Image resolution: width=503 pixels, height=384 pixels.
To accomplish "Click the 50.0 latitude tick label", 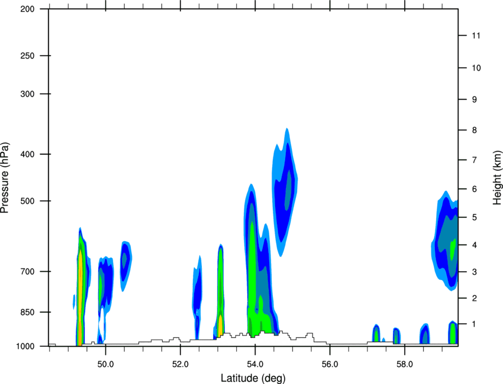I will click(x=105, y=365).
